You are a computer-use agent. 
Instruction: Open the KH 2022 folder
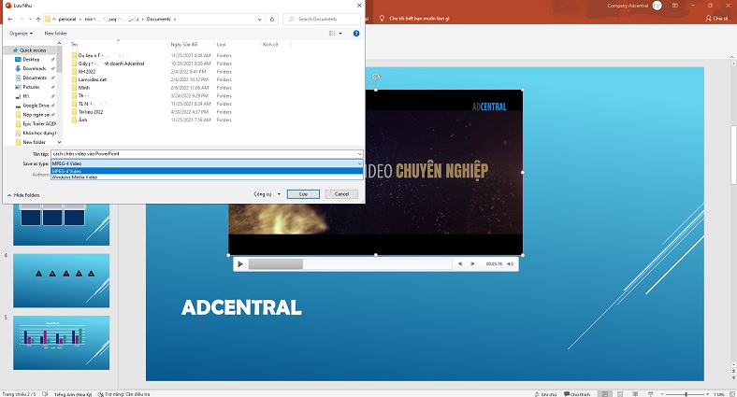tap(87, 70)
